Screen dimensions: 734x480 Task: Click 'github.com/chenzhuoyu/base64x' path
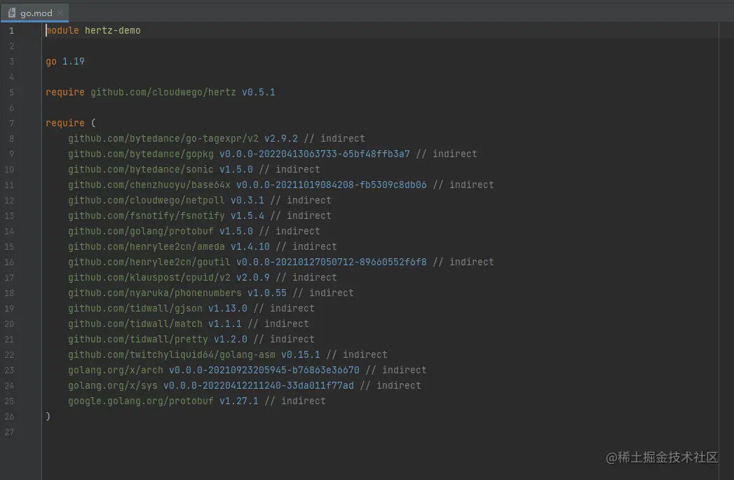[x=149, y=185]
